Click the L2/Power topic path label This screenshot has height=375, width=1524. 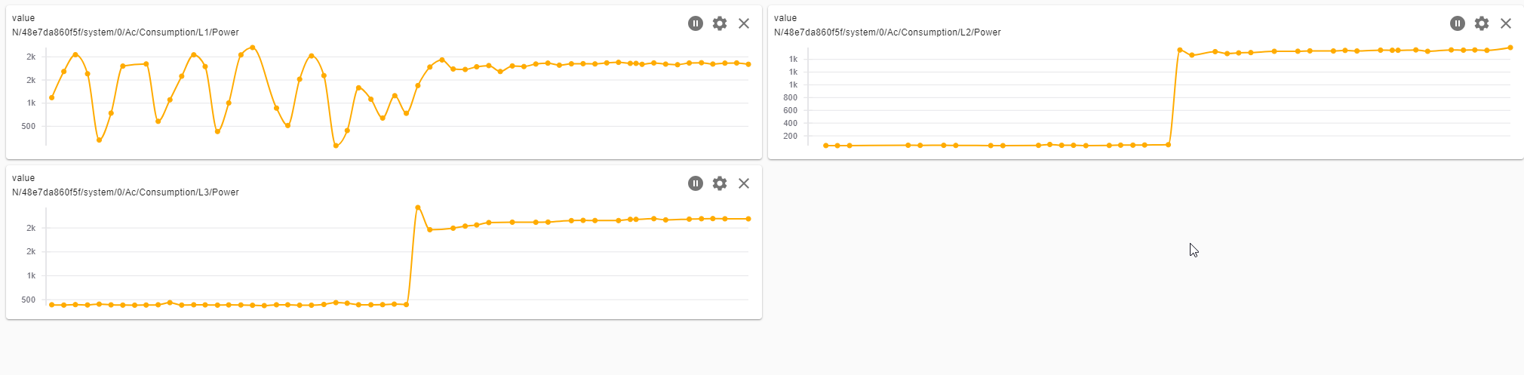coord(887,32)
